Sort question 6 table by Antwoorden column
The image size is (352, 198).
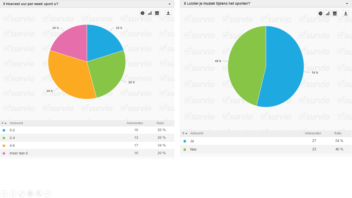tap(313, 133)
